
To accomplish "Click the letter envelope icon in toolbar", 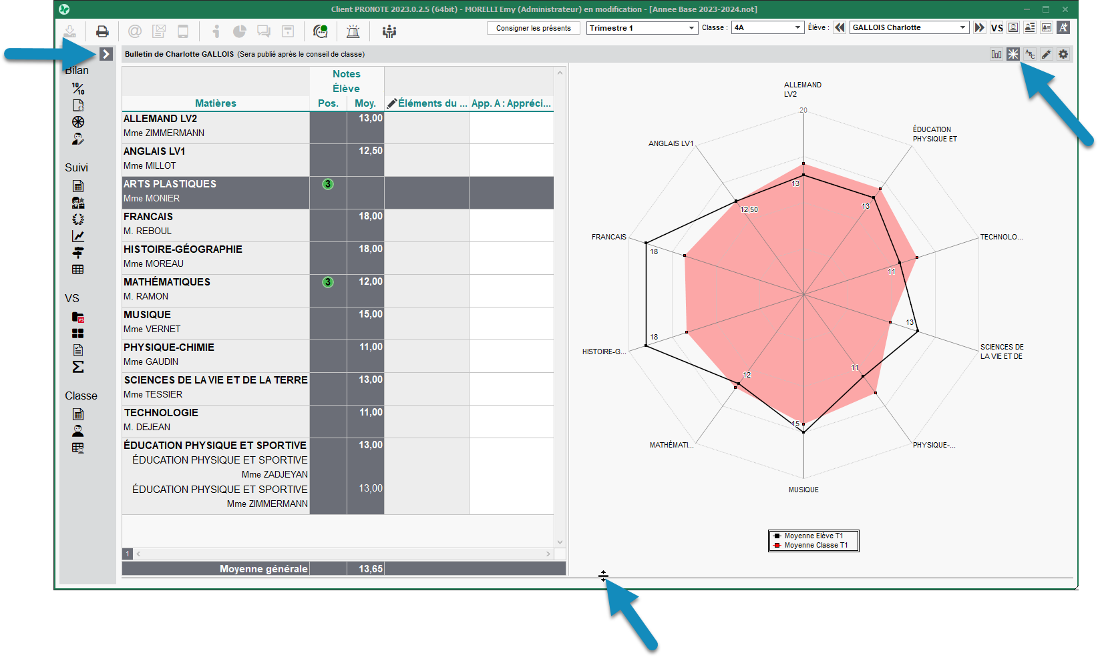I will point(159,31).
